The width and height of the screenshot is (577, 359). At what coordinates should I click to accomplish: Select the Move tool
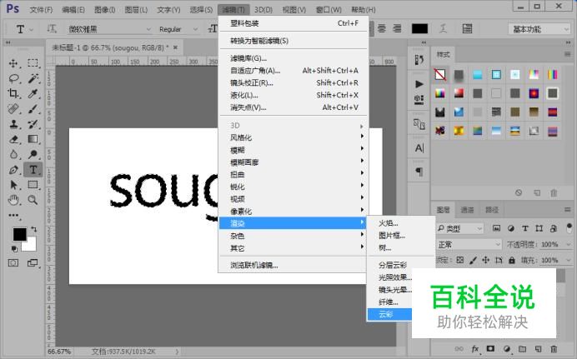pyautogui.click(x=13, y=63)
